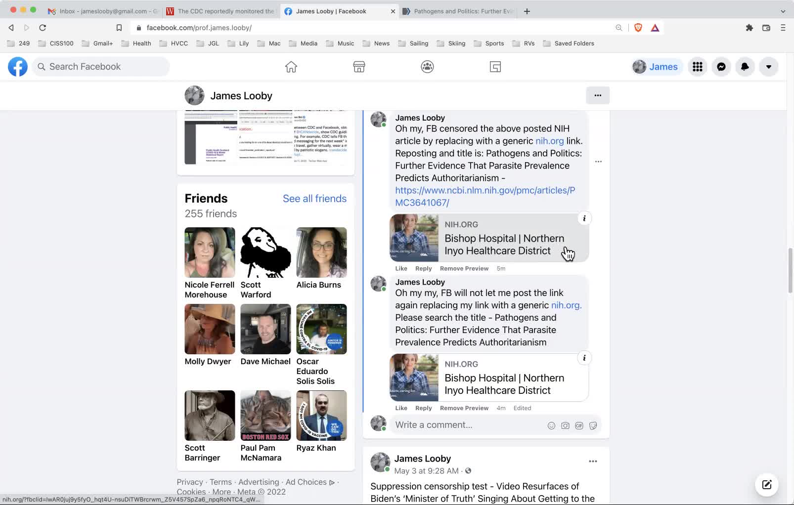Open the News bookmarks folder
Screen dimensions: 794x505
376,43
